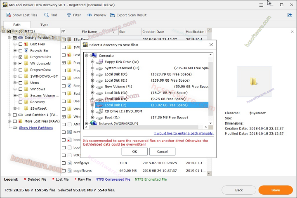Image resolution: width=297 pixels, height=198 pixels.
Task: Sort by Creation Date column header
Action: tap(163, 32)
